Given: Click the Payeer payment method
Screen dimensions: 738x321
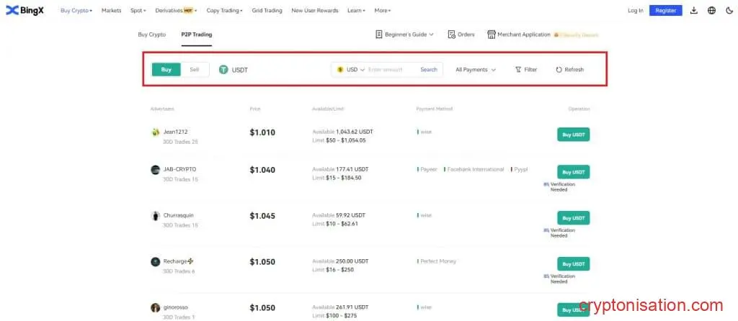Looking at the screenshot, I should (x=428, y=169).
